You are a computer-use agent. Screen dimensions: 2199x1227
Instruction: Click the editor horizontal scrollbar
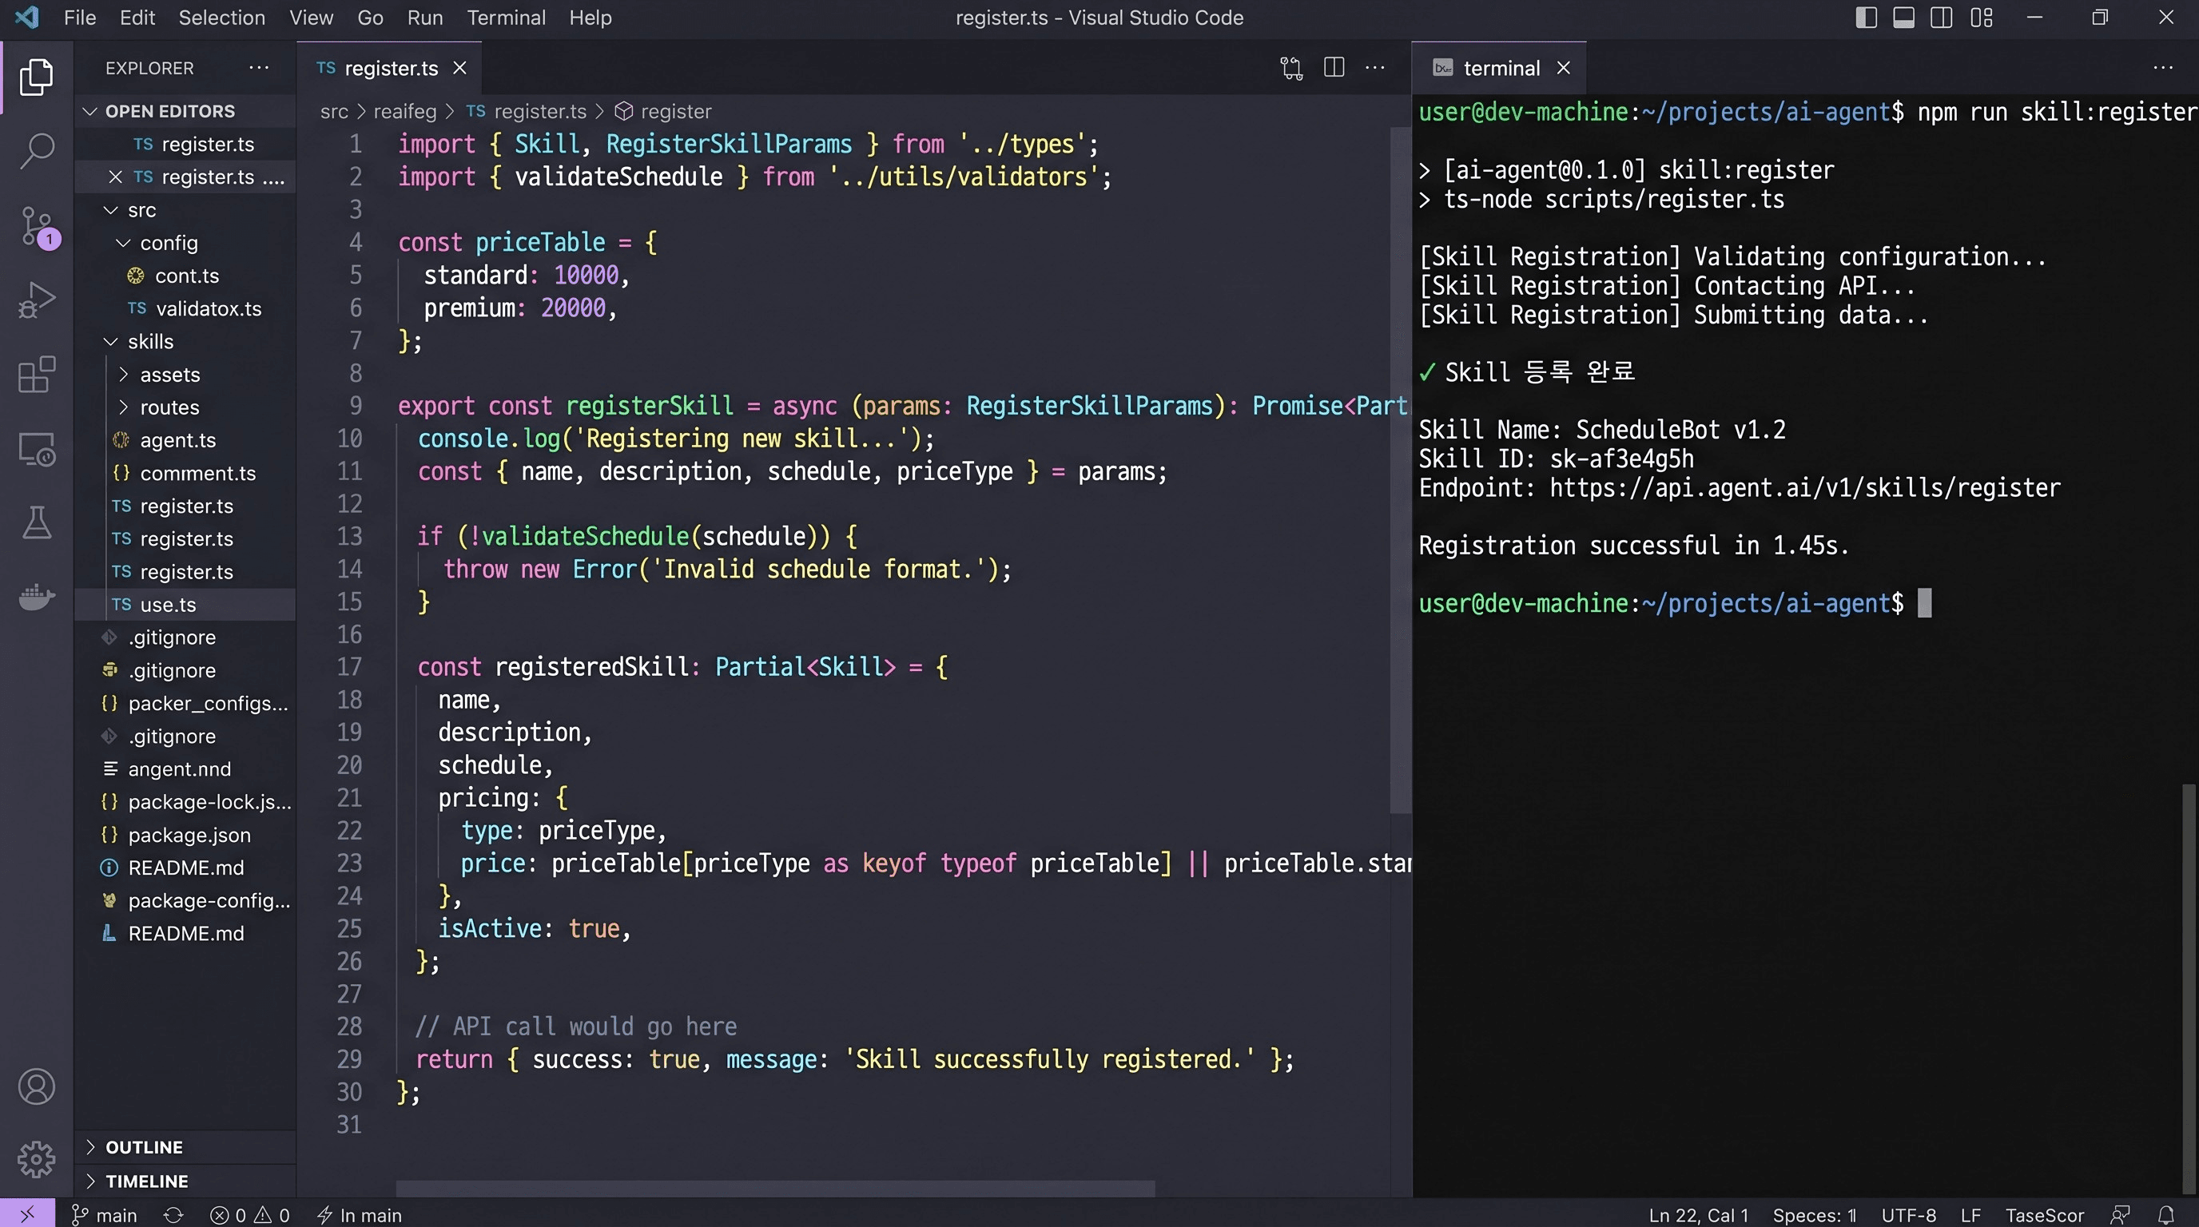coord(774,1188)
